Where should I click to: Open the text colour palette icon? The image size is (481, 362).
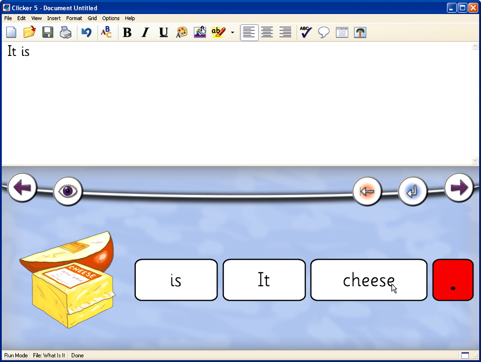pyautogui.click(x=182, y=32)
